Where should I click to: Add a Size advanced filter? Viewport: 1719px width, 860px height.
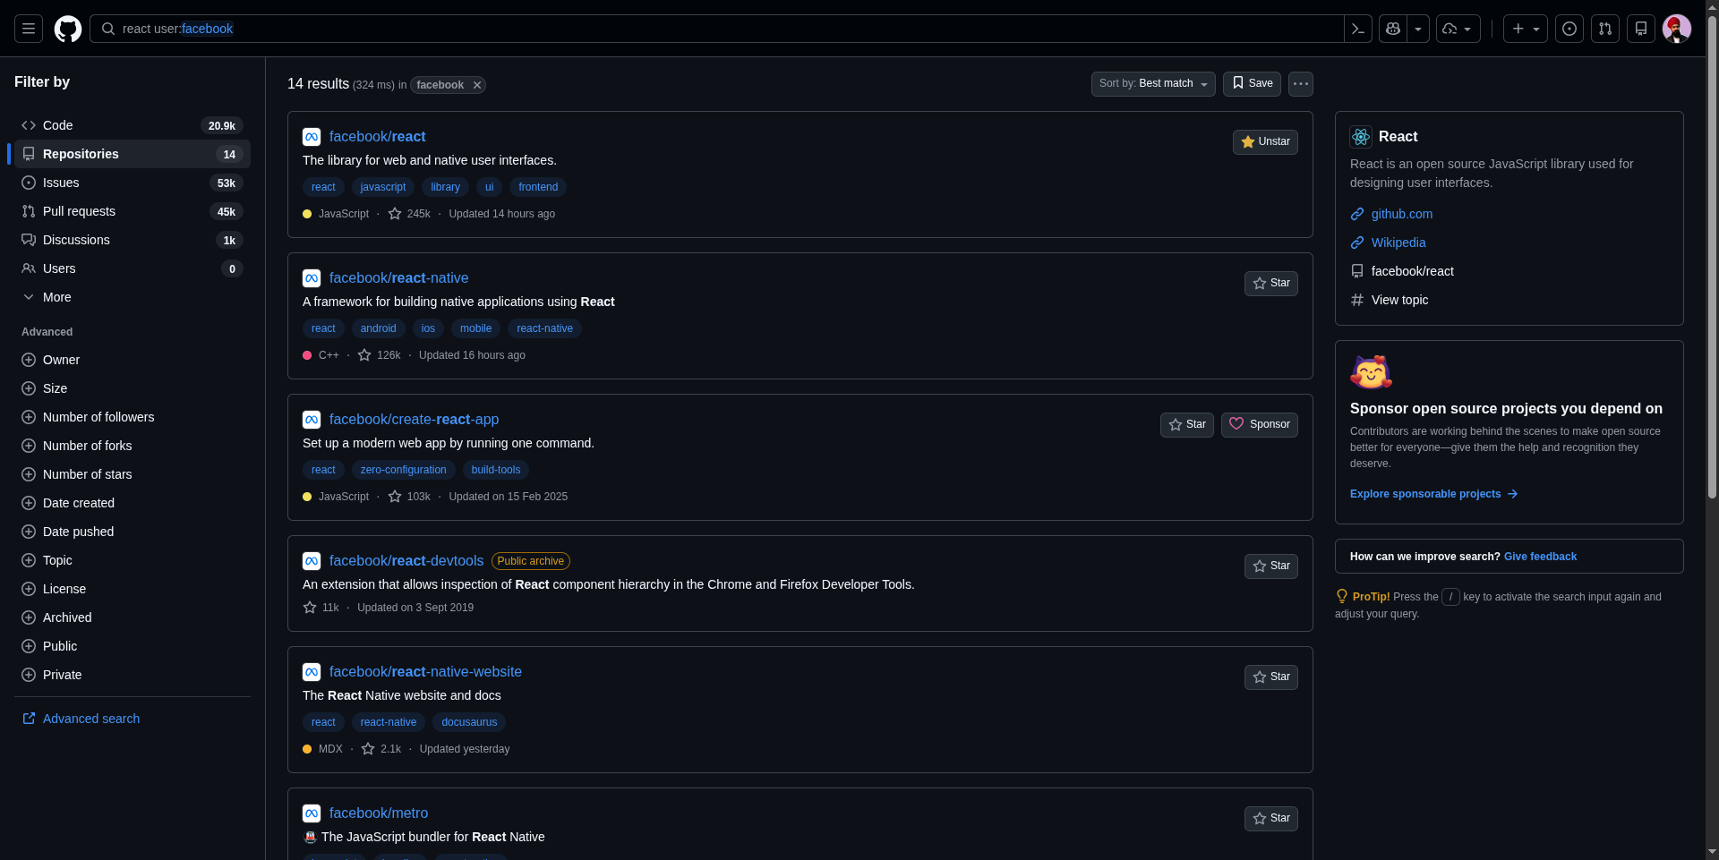(x=133, y=388)
